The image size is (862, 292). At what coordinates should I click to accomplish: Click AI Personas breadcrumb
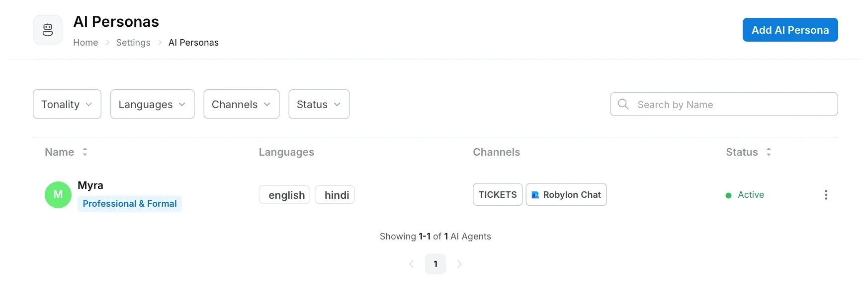[x=193, y=43]
